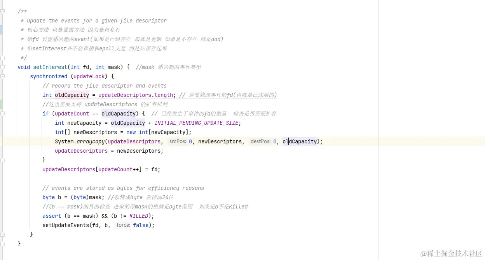Click the green added-line gutter change marker
This screenshot has width=485, height=260.
pyautogui.click(x=1, y=104)
